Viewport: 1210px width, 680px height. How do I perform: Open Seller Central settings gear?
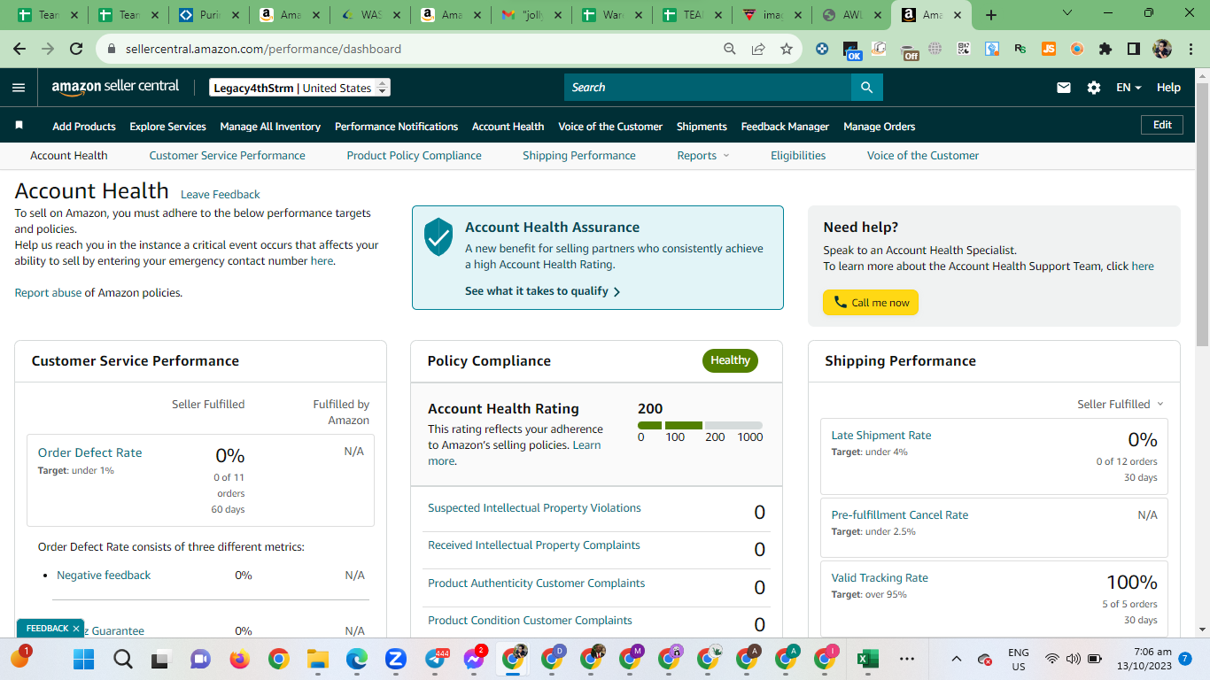[1094, 88]
